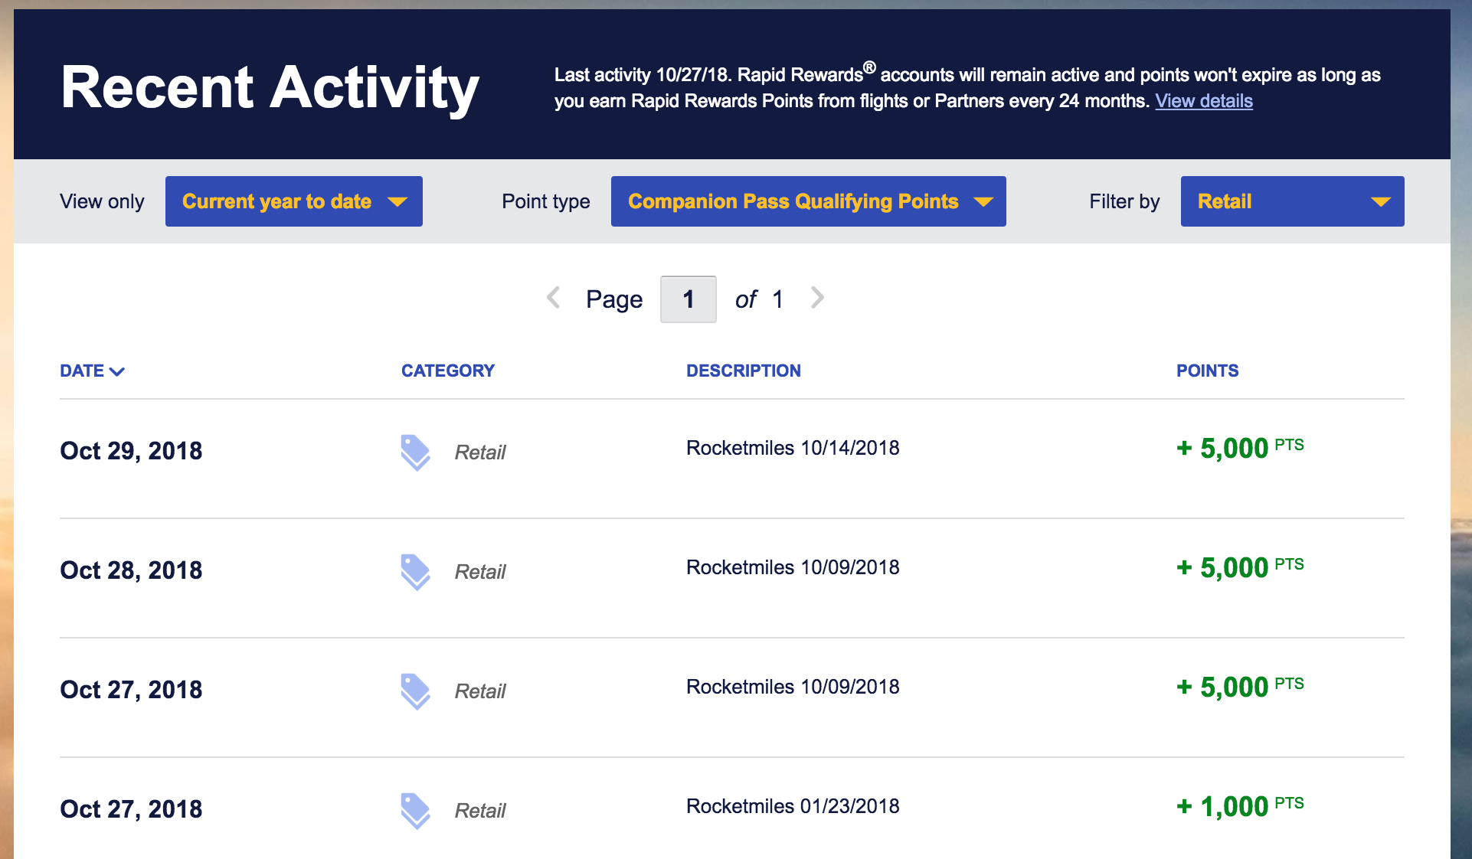Viewport: 1472px width, 859px height.
Task: Click the CATEGORY column header
Action: [448, 371]
